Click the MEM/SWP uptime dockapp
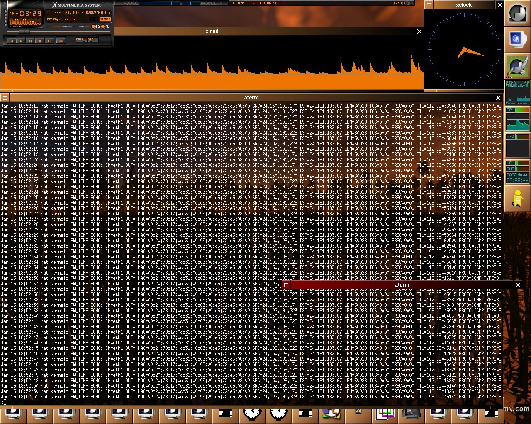This screenshot has width=531, height=424. [517, 172]
